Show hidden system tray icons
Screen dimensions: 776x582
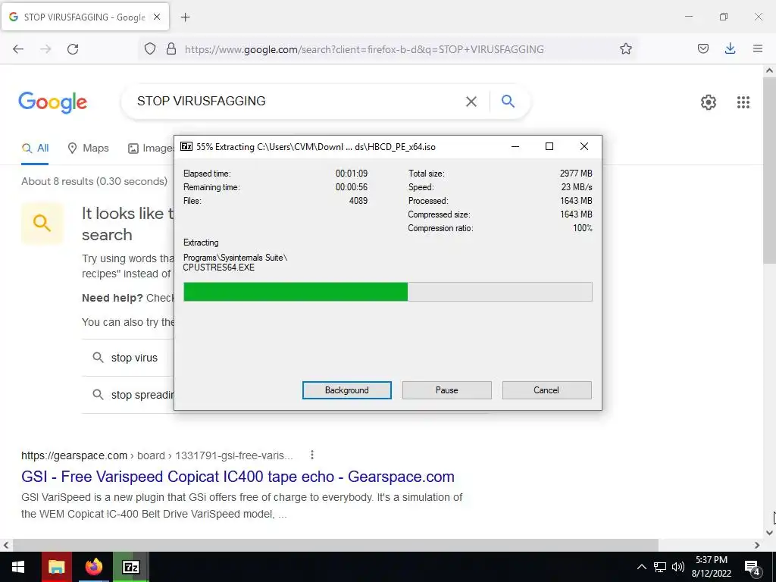[641, 567]
